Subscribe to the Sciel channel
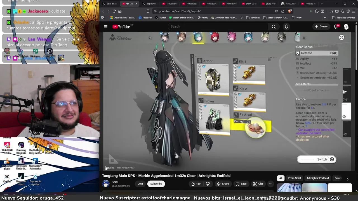 [156, 184]
